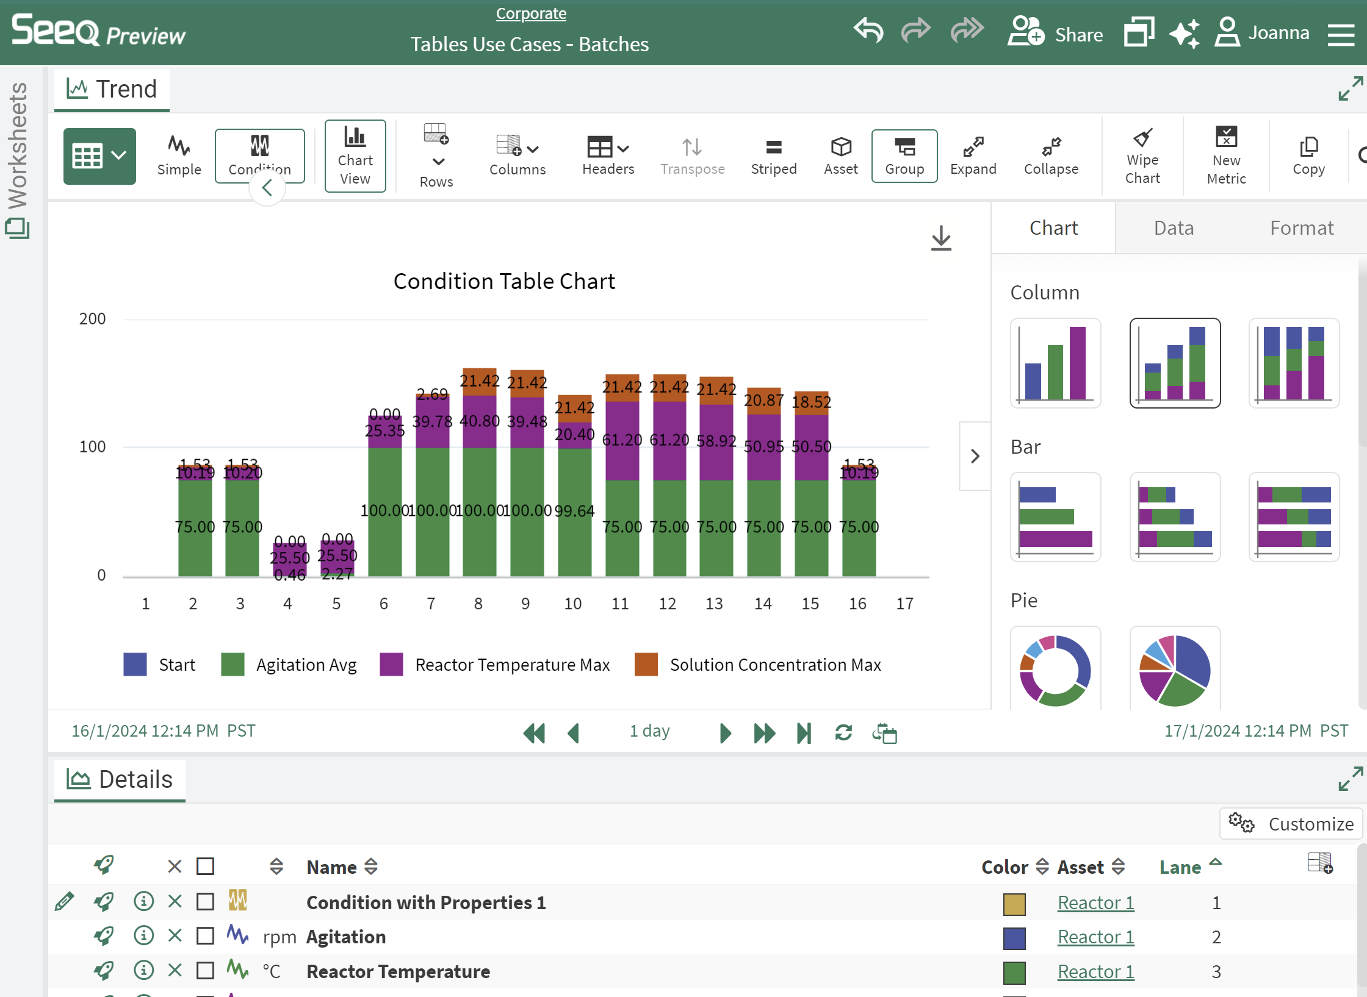Open the hamburger main menu
Viewport: 1367px width, 997px height.
(1341, 34)
